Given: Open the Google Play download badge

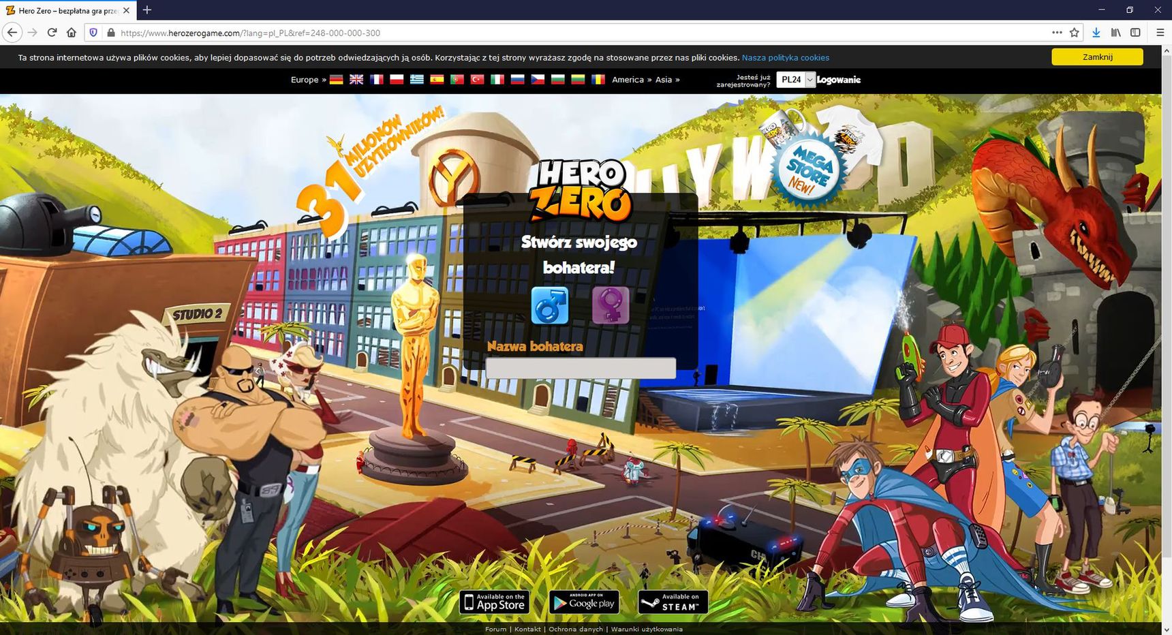Looking at the screenshot, I should pyautogui.click(x=584, y=602).
